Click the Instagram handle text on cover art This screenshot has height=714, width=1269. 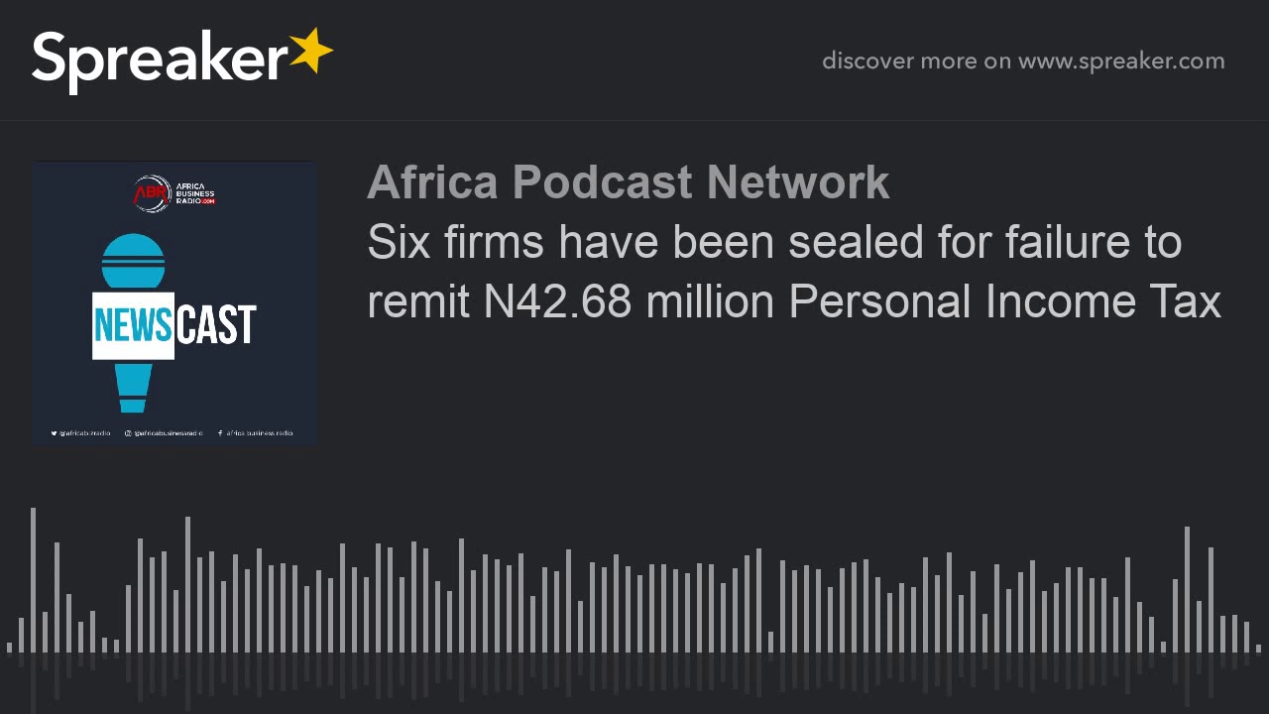[169, 433]
